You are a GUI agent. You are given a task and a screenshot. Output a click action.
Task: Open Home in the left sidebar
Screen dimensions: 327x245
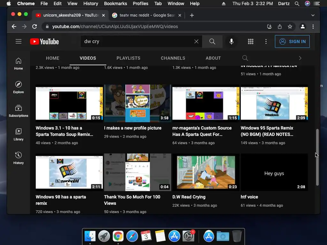[18, 64]
